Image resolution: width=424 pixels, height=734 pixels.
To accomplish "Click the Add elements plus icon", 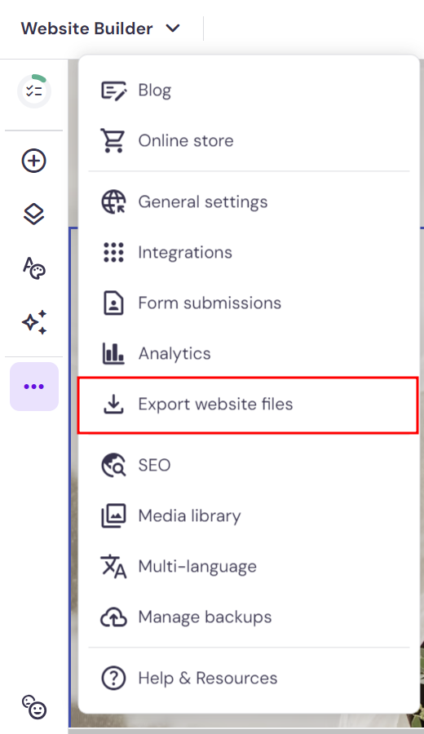I will [x=34, y=161].
